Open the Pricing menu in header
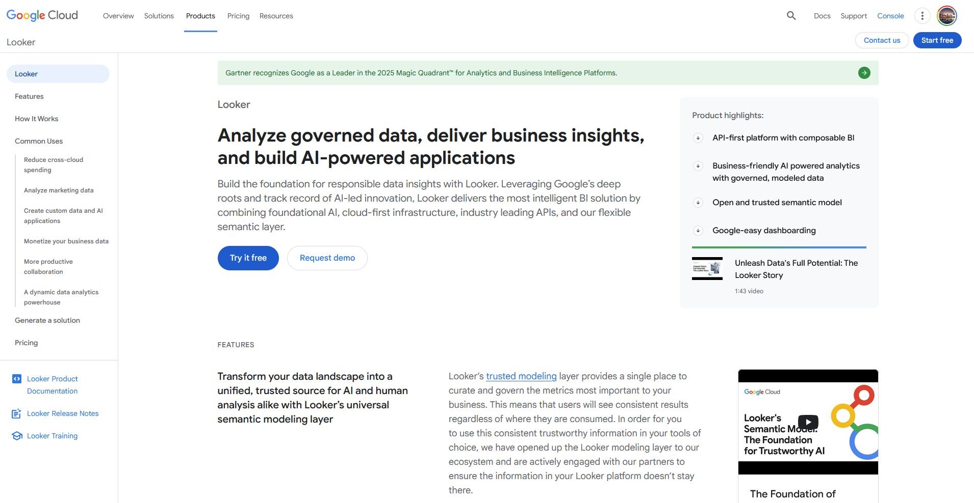The image size is (974, 503). coord(238,16)
